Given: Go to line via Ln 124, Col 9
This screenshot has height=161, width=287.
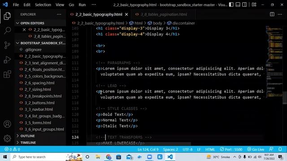Looking at the screenshot, I should point(148,149).
